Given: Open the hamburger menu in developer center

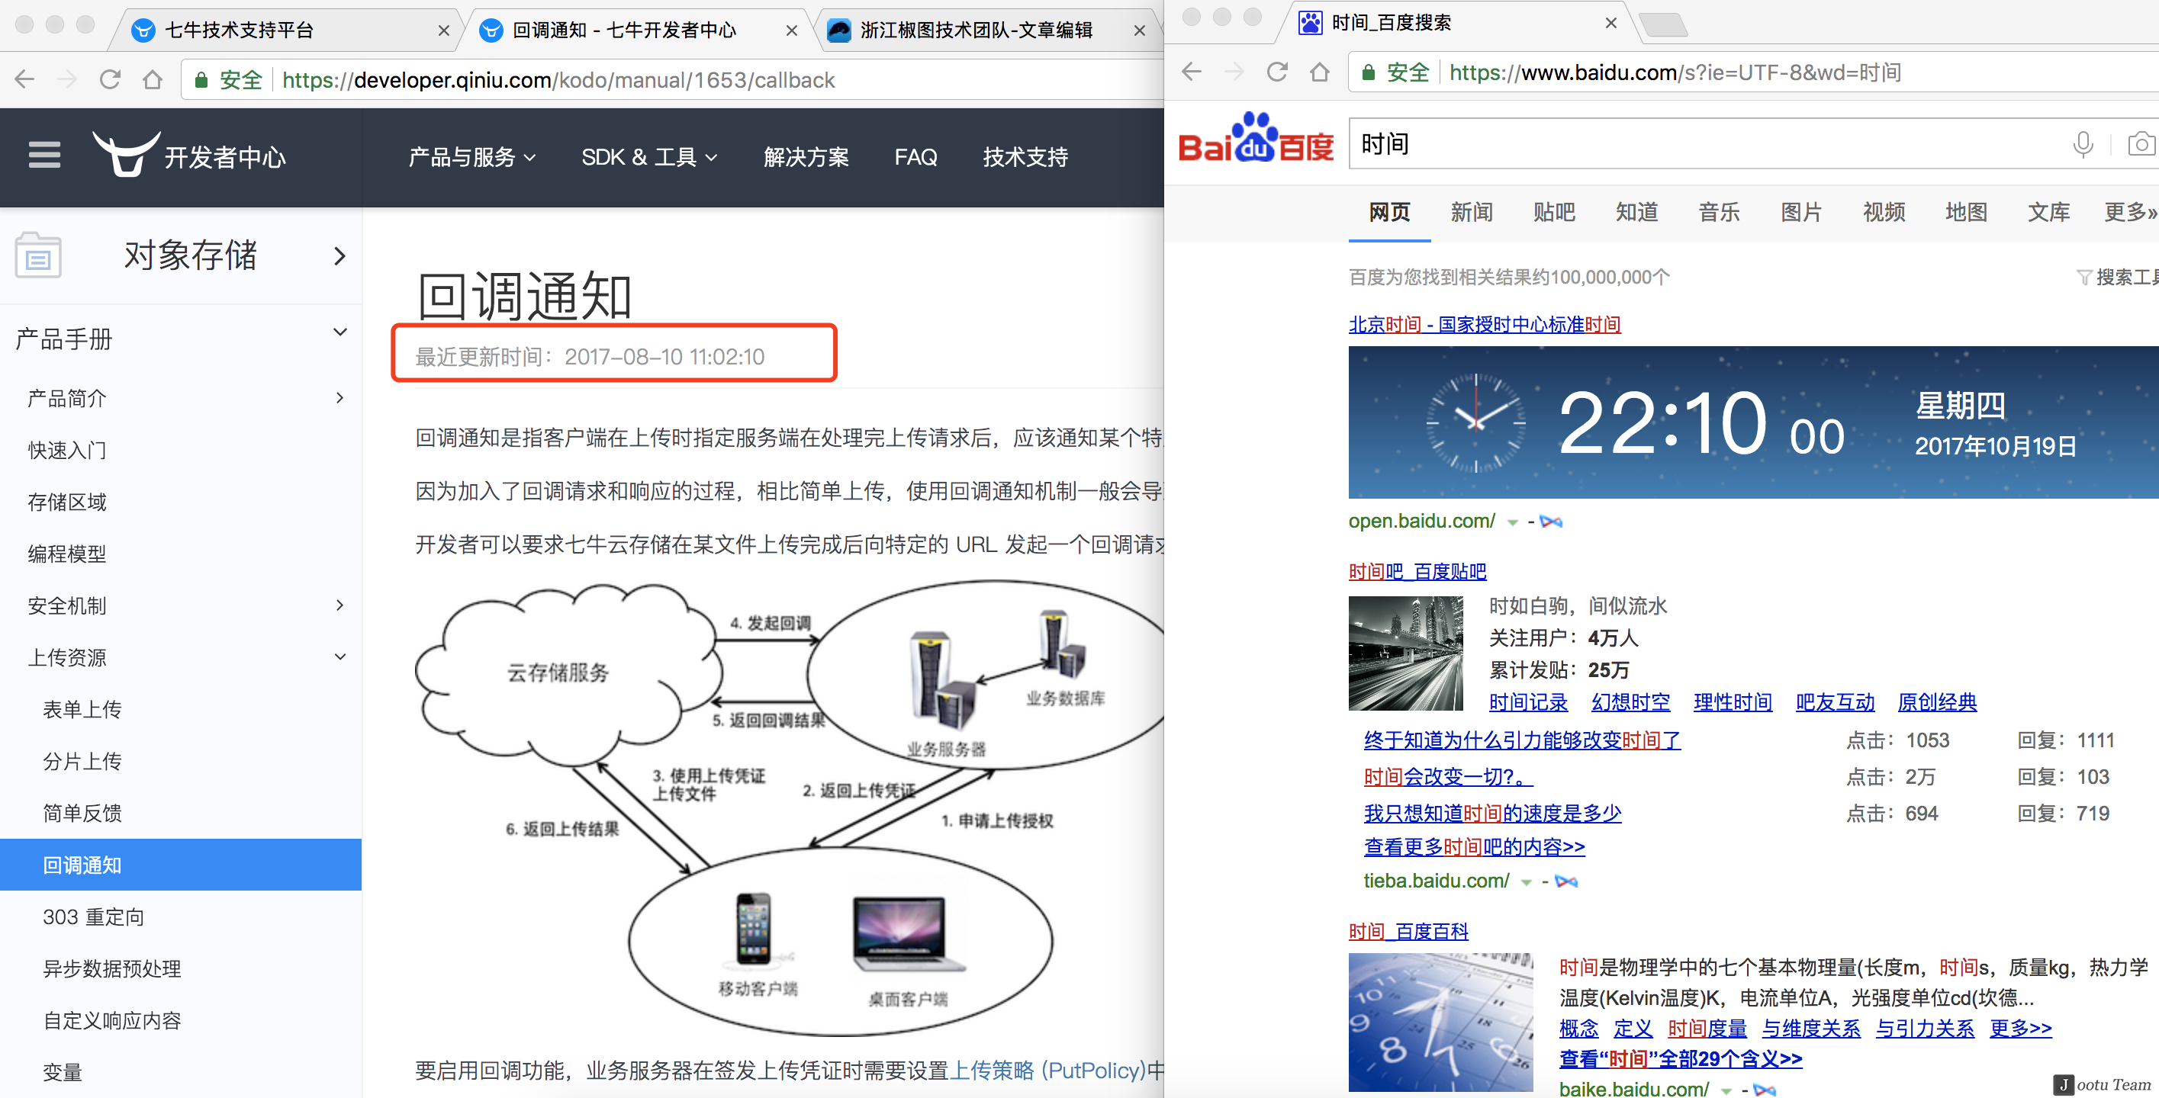Looking at the screenshot, I should click(44, 155).
